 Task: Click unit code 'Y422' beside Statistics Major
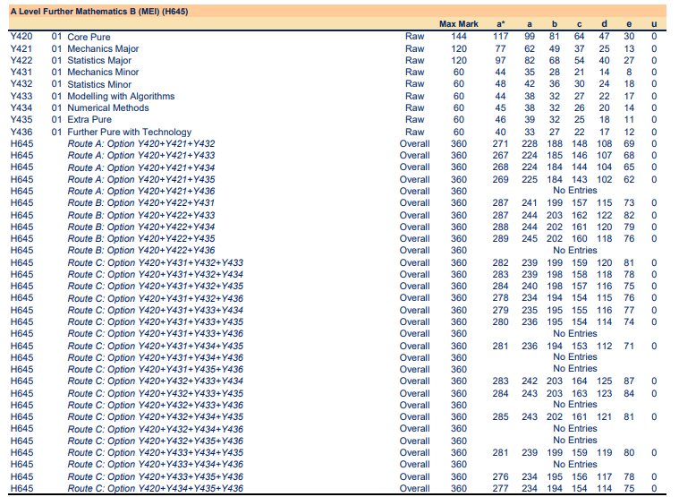(x=21, y=60)
